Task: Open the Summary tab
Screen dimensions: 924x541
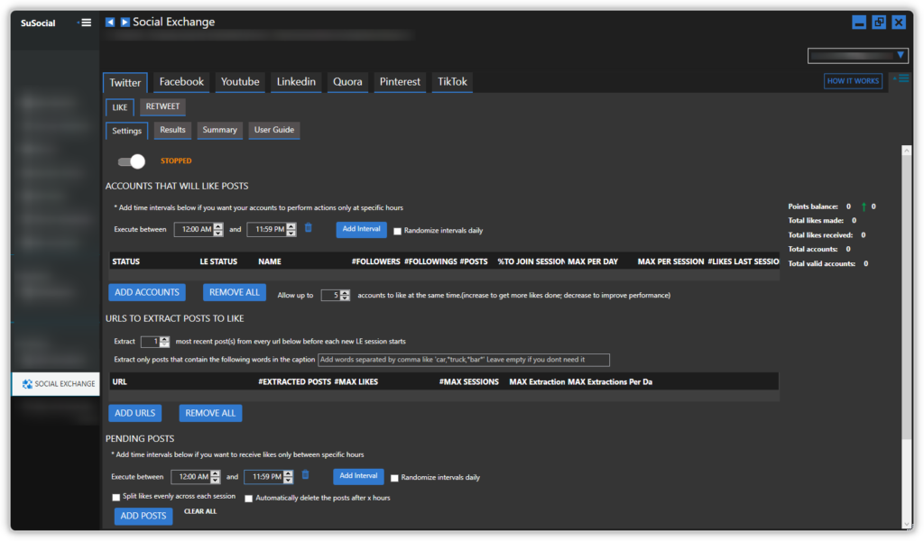Action: pyautogui.click(x=220, y=130)
